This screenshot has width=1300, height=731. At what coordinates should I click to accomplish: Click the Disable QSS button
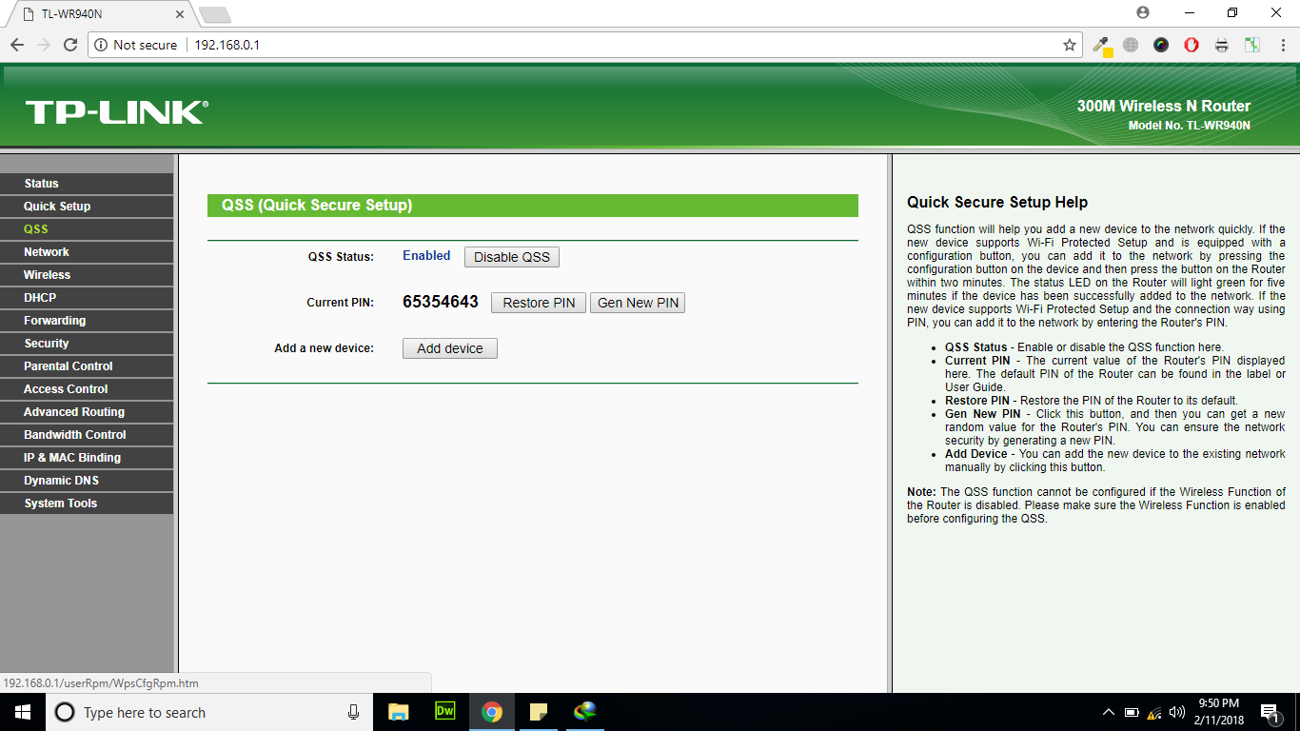512,257
